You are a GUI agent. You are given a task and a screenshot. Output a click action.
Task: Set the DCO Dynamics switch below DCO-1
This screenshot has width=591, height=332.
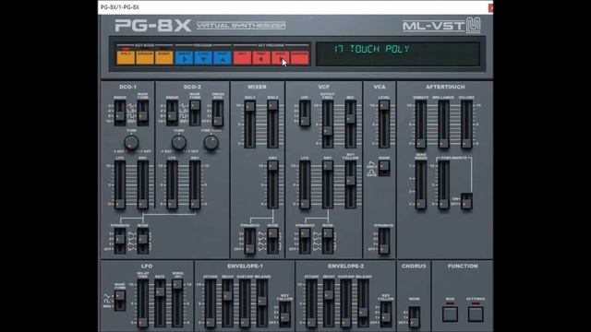120,241
